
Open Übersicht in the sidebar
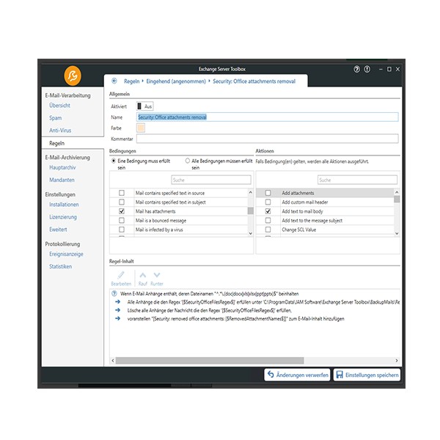coord(60,106)
